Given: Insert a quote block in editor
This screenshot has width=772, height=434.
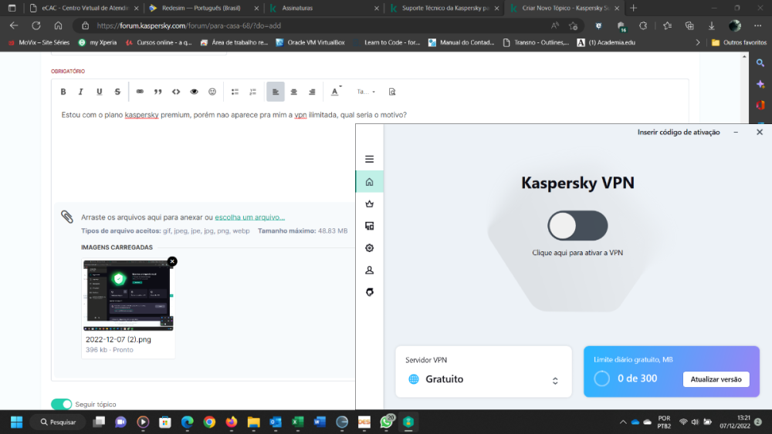Looking at the screenshot, I should 158,92.
